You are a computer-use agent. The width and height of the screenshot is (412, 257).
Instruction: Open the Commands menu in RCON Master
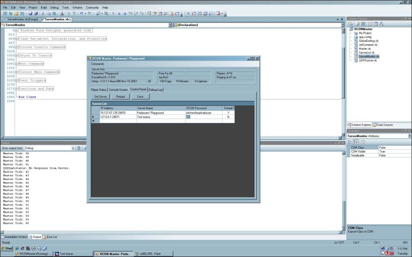[98, 64]
